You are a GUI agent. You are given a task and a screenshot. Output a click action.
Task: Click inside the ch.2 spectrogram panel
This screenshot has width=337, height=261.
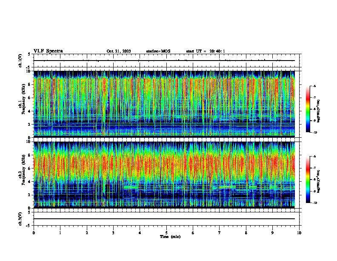tap(164, 175)
